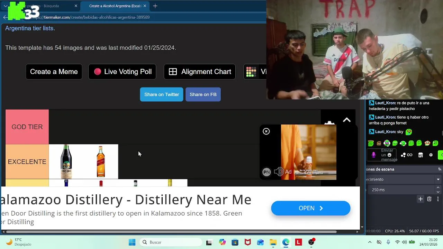The height and width of the screenshot is (249, 443).
Task: Add a new scene transition
Action: [x=421, y=199]
